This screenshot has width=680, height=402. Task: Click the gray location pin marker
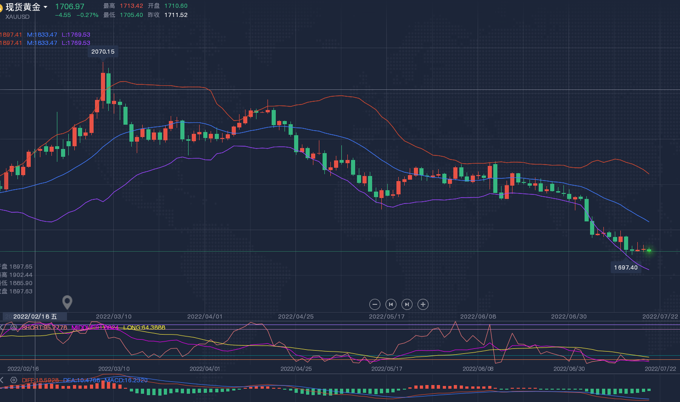click(x=67, y=302)
